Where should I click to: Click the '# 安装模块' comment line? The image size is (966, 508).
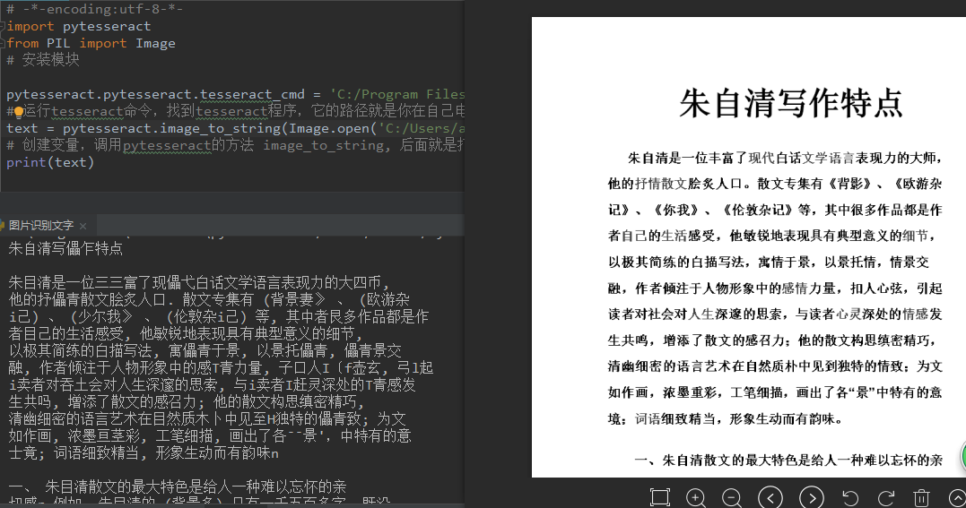[42, 60]
